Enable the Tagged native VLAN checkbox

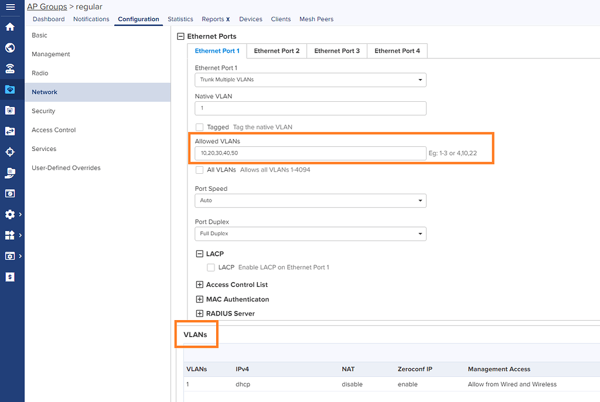[x=199, y=127]
